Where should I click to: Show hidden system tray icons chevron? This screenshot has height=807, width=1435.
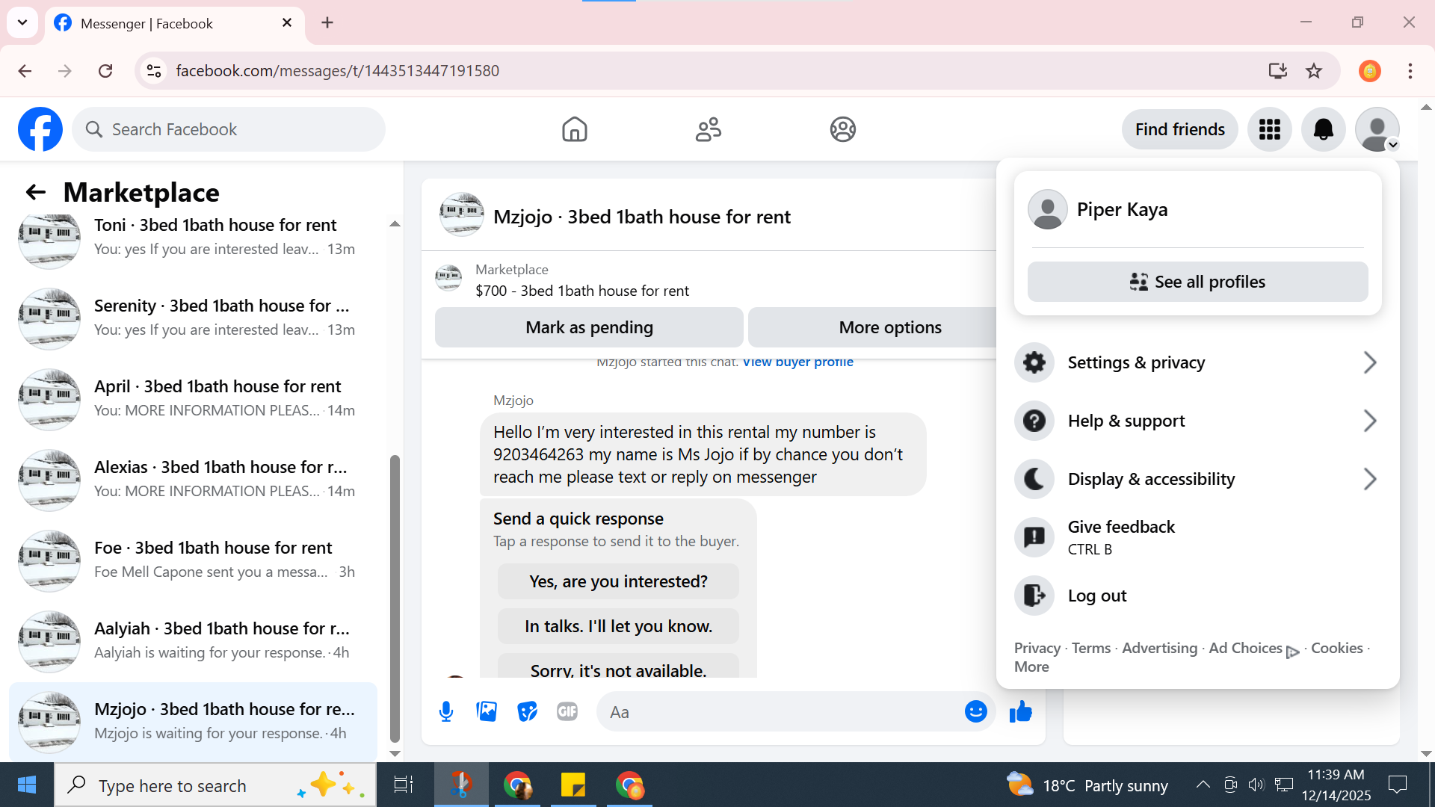coord(1203,785)
